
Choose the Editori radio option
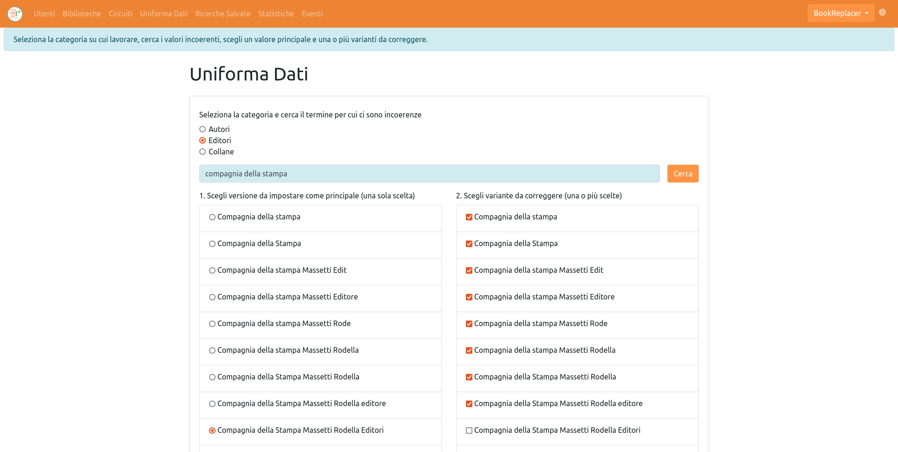[x=203, y=140]
